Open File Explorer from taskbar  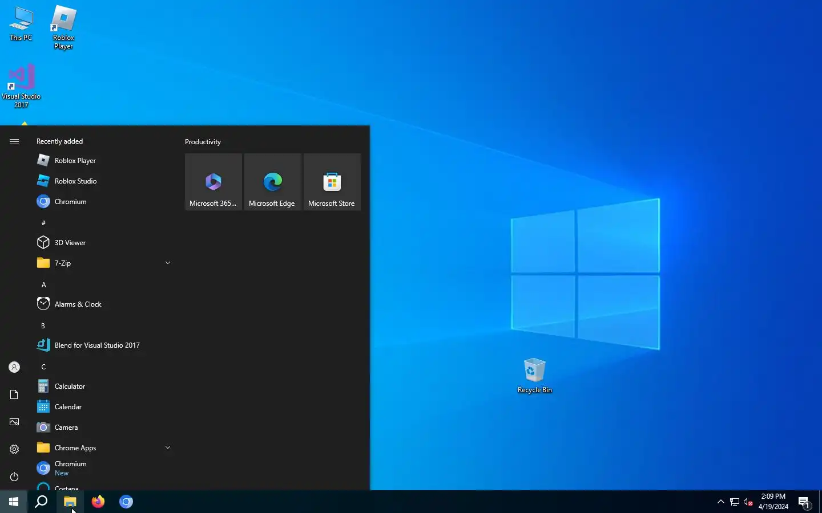click(70, 502)
